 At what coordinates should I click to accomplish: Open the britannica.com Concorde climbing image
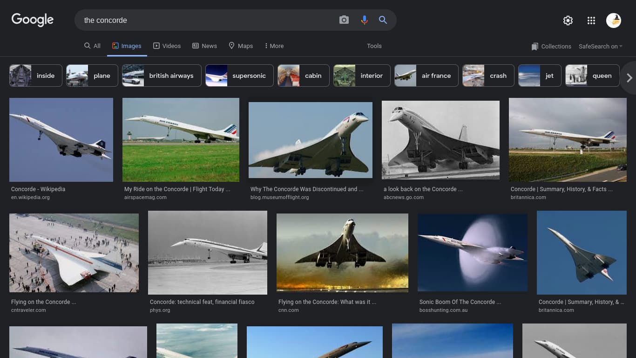582,253
